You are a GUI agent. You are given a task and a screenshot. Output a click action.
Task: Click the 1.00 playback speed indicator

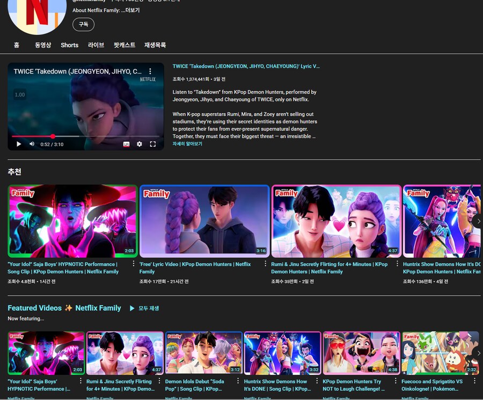pos(20,94)
